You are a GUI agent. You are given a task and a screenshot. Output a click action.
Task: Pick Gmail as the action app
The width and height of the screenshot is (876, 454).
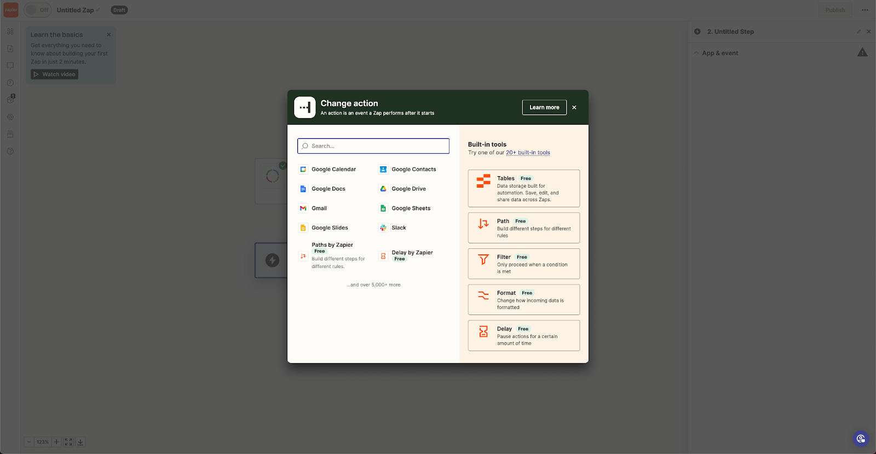(313, 208)
